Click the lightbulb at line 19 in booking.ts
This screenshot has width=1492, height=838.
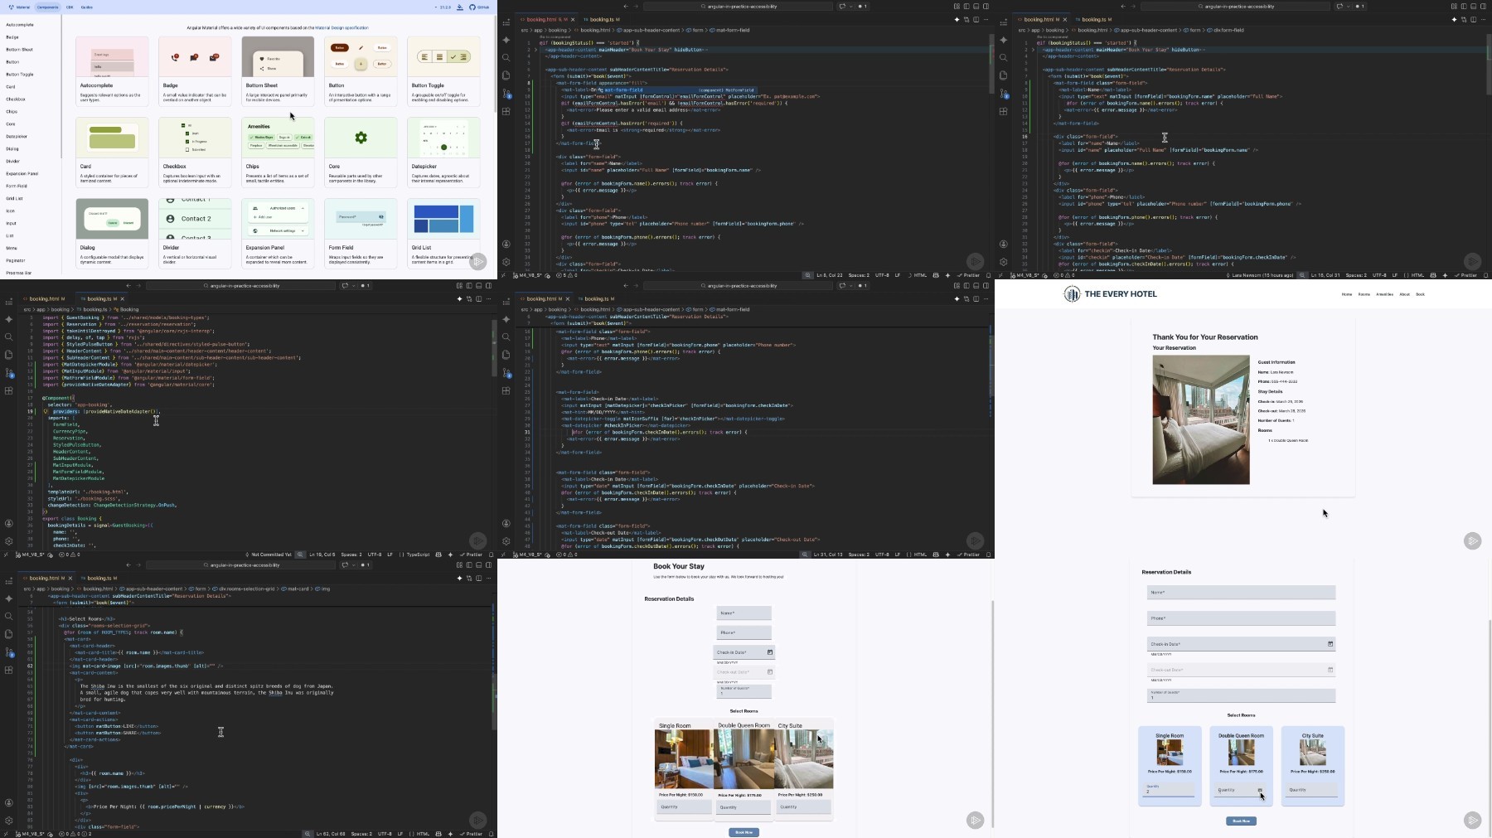pyautogui.click(x=46, y=411)
